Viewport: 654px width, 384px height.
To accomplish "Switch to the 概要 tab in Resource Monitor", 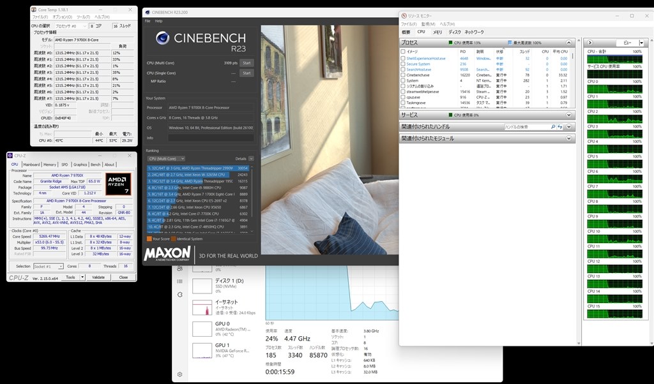I will coord(406,32).
